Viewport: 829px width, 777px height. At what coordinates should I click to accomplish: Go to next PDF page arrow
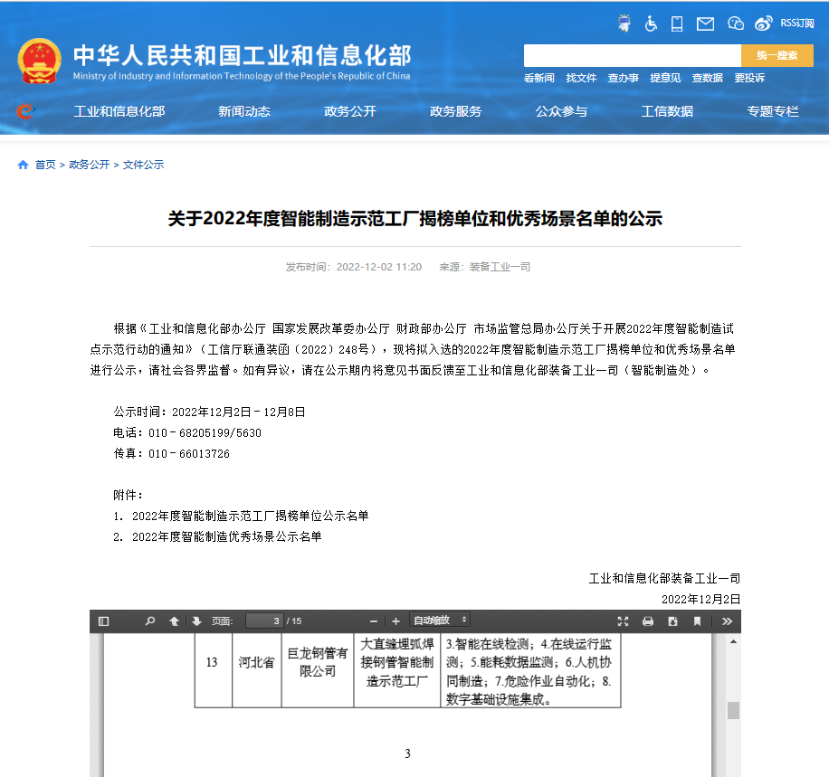[x=196, y=621]
